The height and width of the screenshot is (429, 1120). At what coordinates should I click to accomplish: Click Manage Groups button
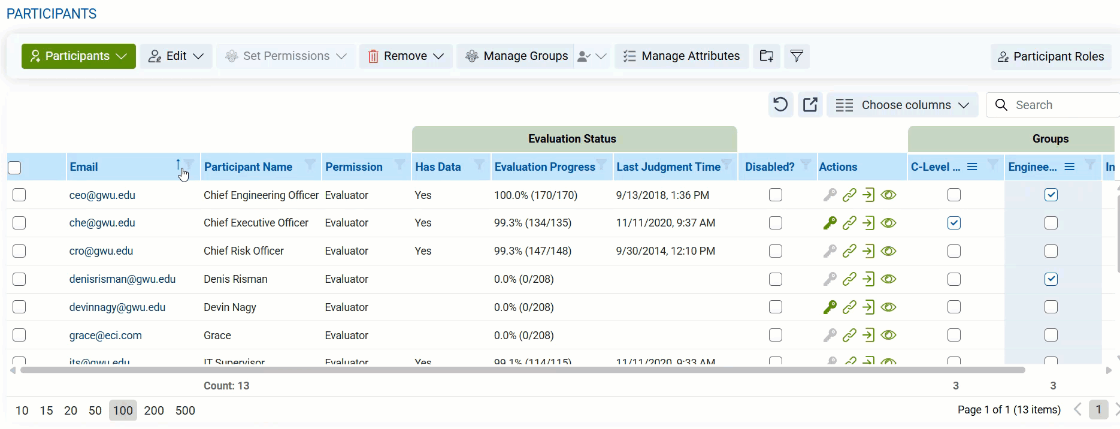click(x=516, y=56)
